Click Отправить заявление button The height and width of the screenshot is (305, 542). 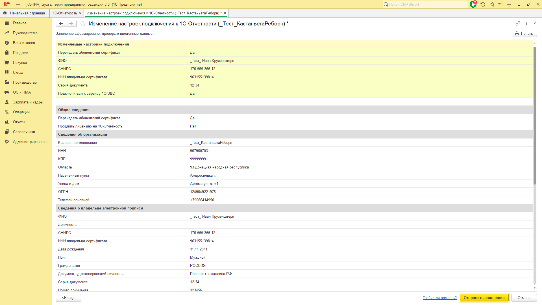(x=484, y=298)
